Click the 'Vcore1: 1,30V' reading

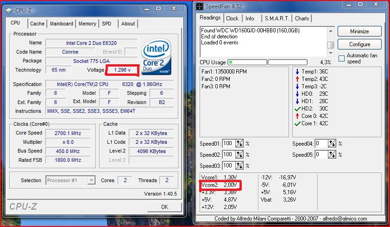219,178
